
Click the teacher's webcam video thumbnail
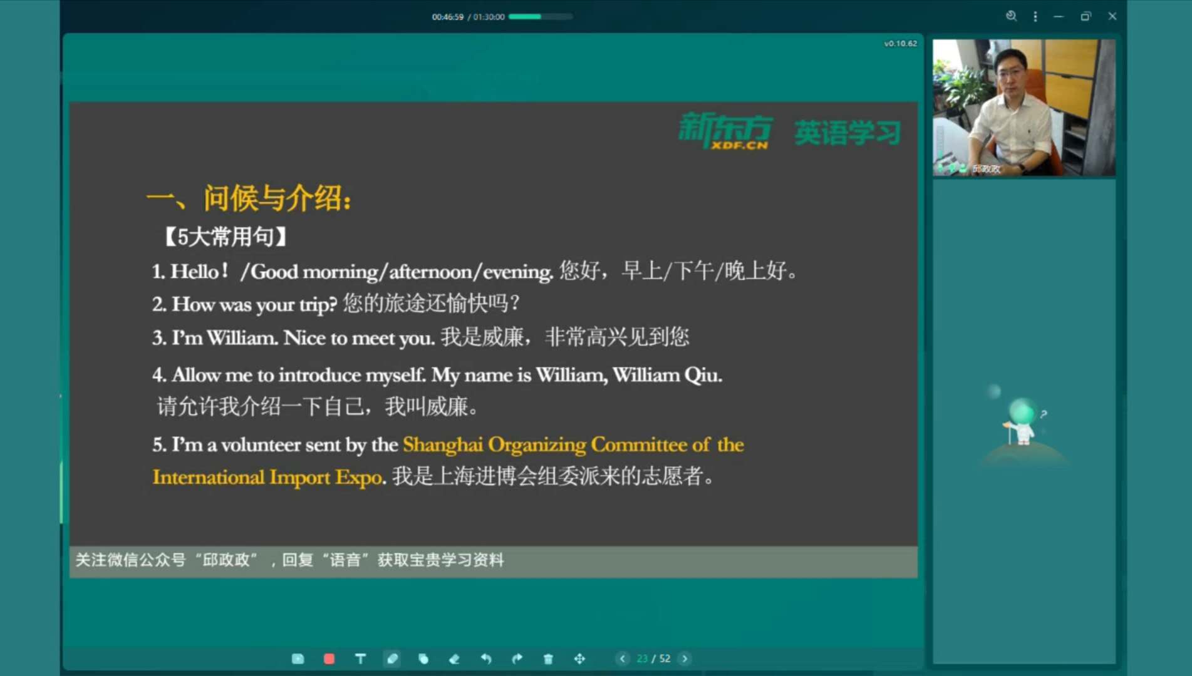pos(1024,107)
